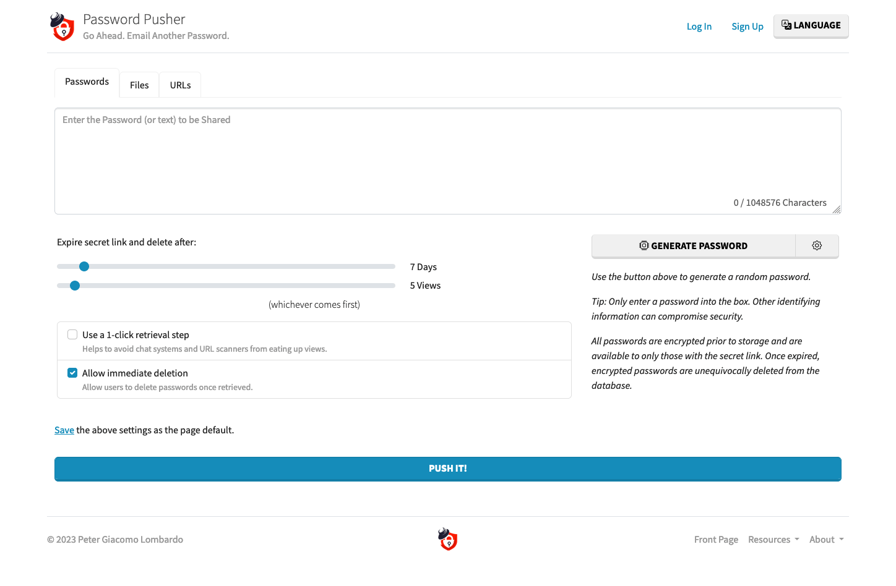Click the Password Pusher logo in the header
The height and width of the screenshot is (586, 896).
pos(62,27)
